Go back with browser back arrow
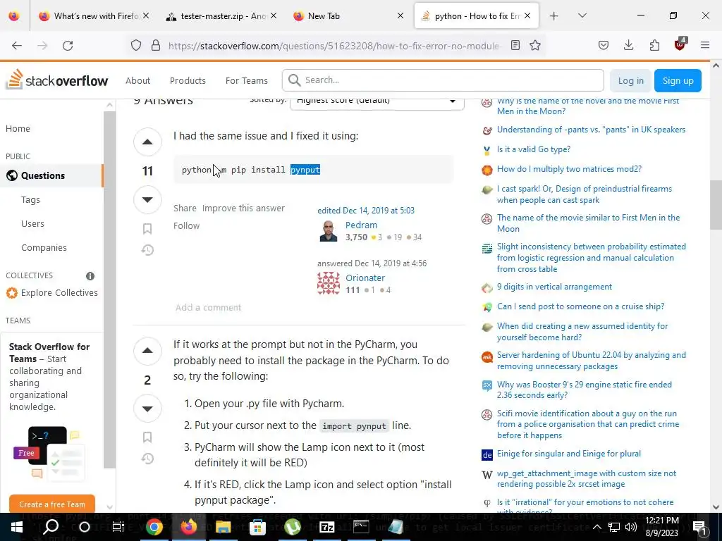Viewport: 722px width, 541px height. pos(17,45)
